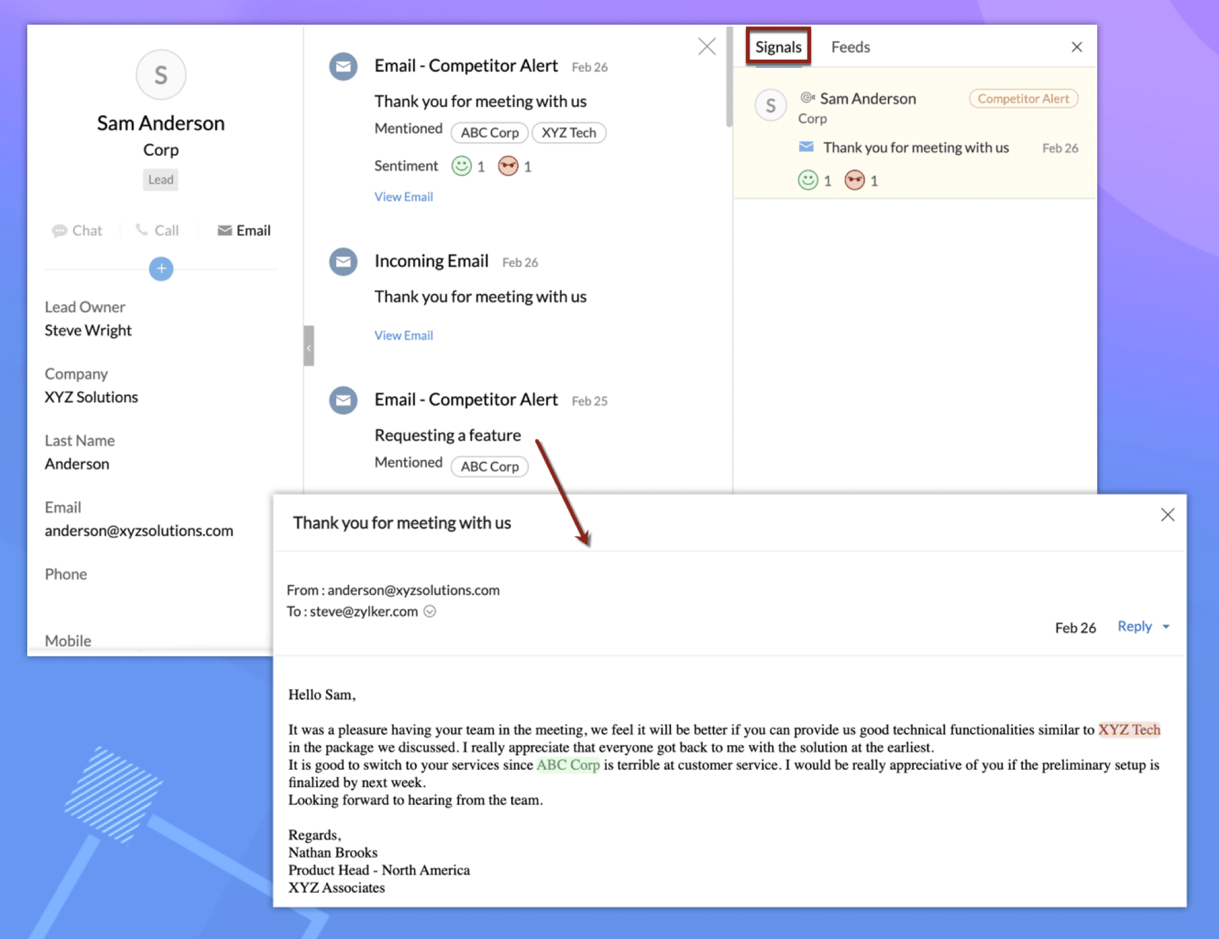Click the Chat icon under Sam Anderson

coord(60,231)
